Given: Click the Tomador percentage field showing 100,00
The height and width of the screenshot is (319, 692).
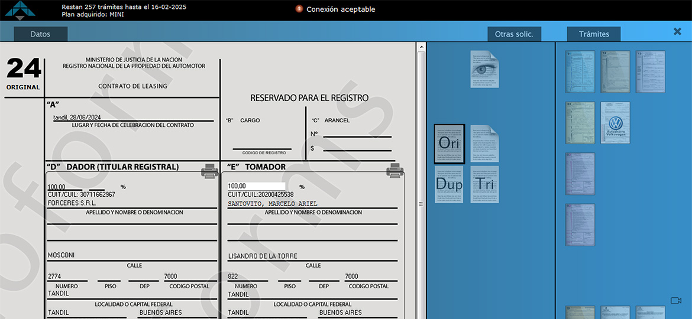Looking at the screenshot, I should point(256,186).
